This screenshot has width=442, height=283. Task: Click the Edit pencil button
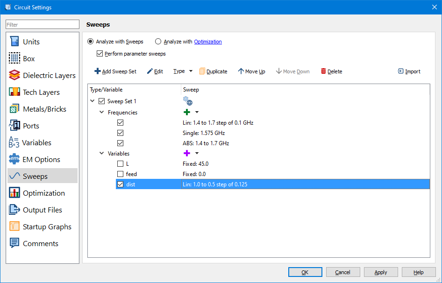click(155, 71)
